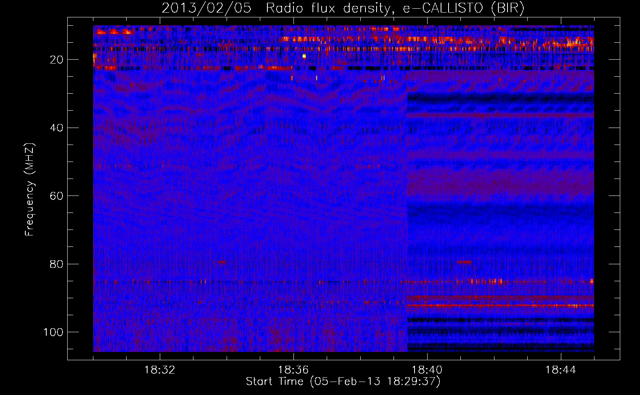Click the '60' frequency tick label
640x395 pixels.
57,196
